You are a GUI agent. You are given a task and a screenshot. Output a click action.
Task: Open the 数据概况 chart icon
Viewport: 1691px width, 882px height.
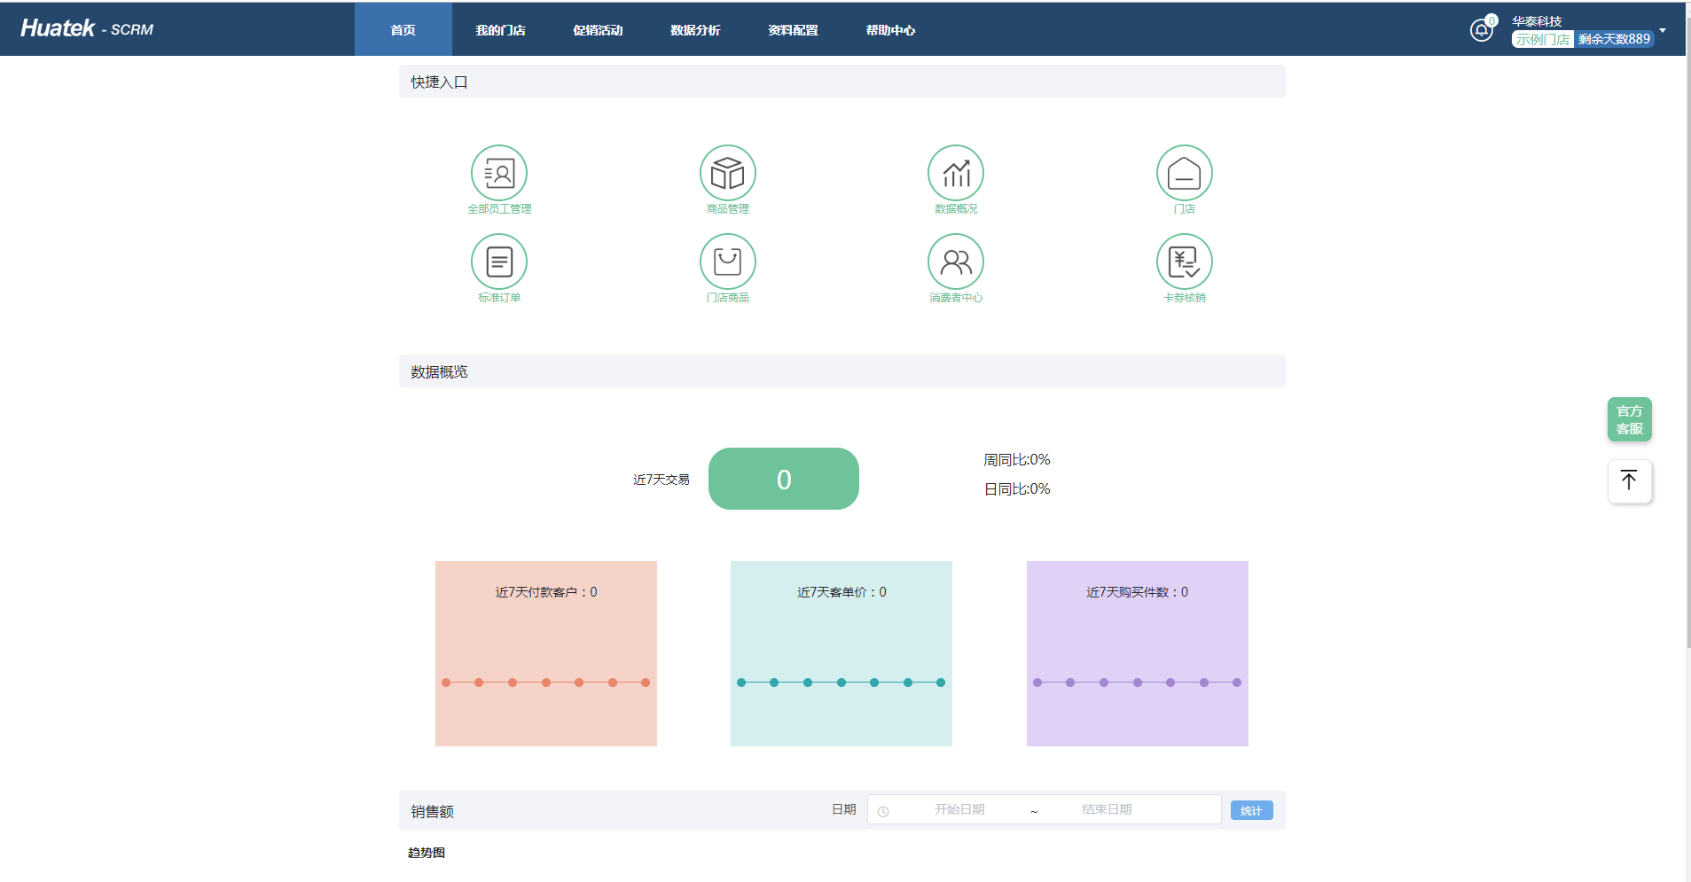(x=956, y=173)
